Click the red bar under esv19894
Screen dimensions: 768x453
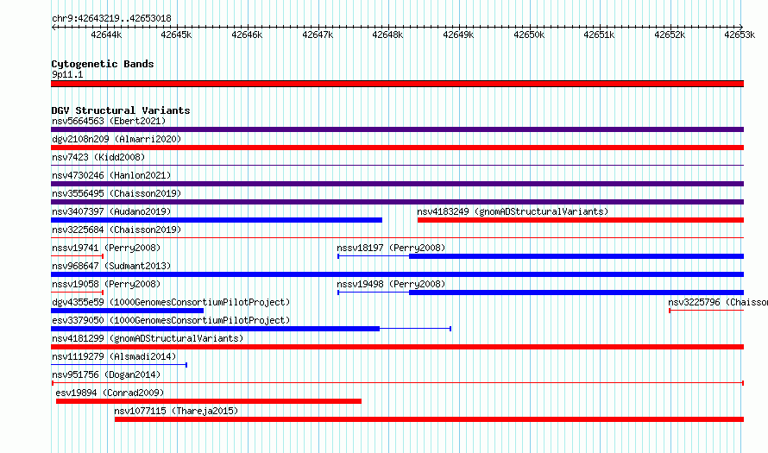click(209, 401)
